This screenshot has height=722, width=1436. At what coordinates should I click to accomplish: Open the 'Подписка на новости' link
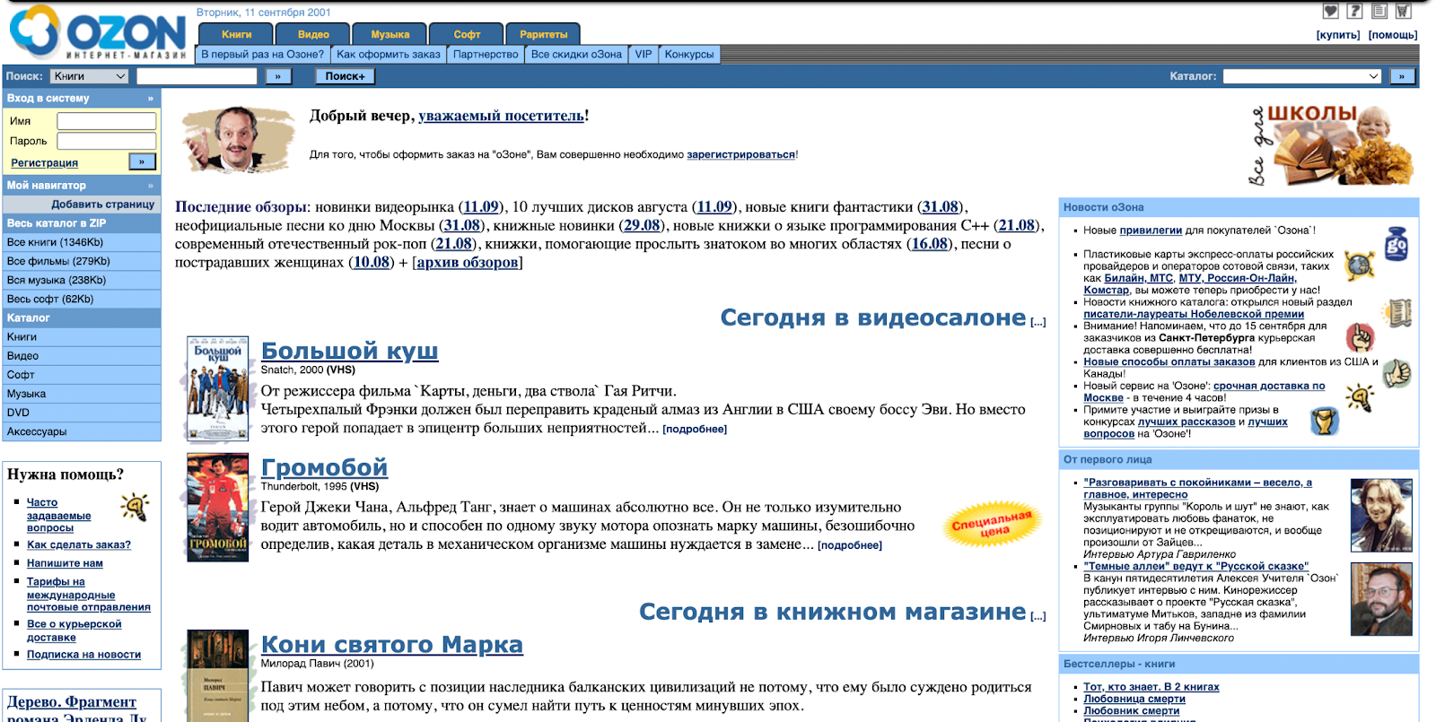pyautogui.click(x=83, y=655)
